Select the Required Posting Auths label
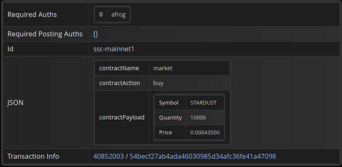Viewport: 342px width, 167px height. [x=45, y=34]
